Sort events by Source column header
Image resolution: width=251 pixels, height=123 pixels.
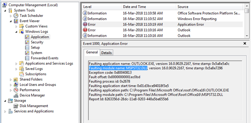pos(209,7)
